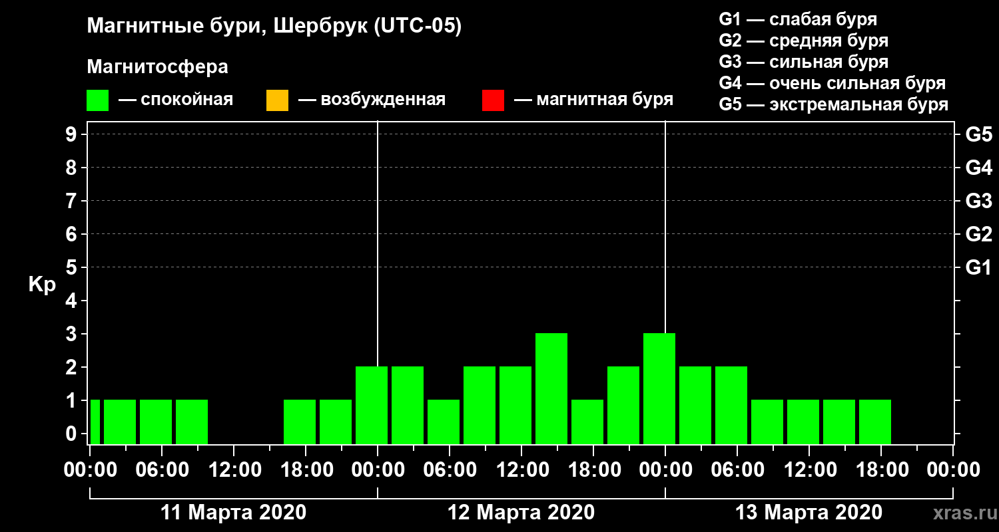Viewport: 999px width, 532px height.
Task: Click legend line 'G1 — слабая буря'
Action: click(798, 19)
